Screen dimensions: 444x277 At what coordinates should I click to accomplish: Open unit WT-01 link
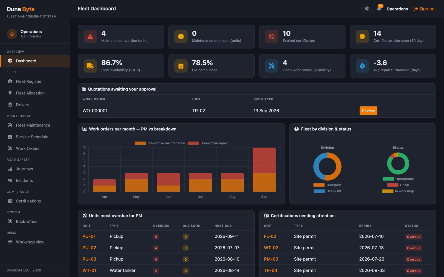(89, 270)
